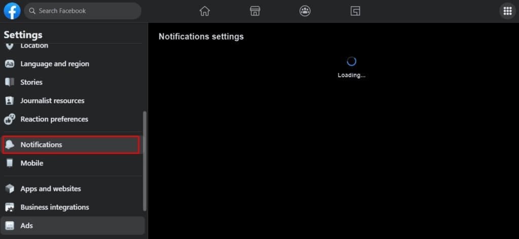Viewport: 519px width, 239px height.
Task: Open Journalist resources settings
Action: point(72,100)
